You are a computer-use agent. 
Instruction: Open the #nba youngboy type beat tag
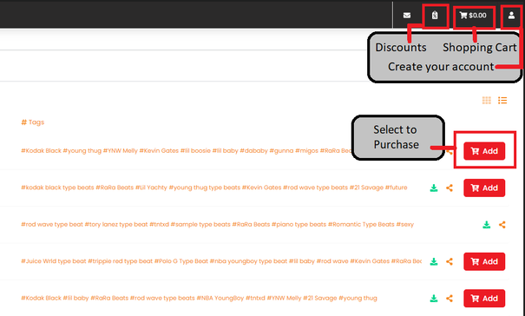248,261
